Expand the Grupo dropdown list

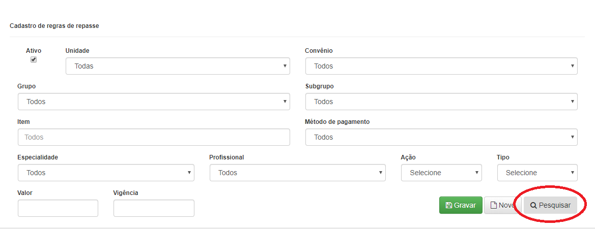[x=154, y=102]
